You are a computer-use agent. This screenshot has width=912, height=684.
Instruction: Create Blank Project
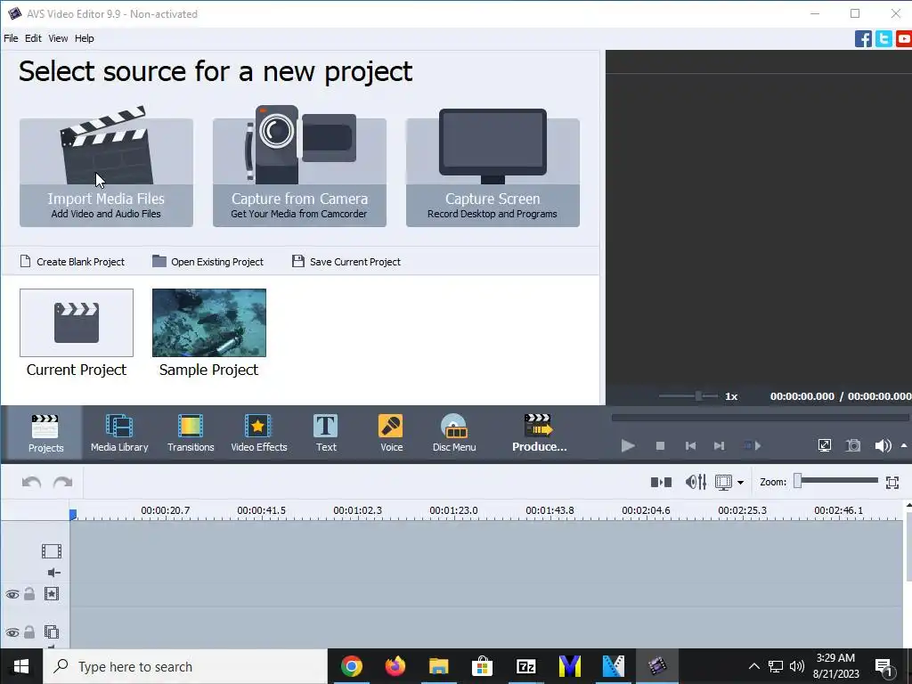(72, 262)
